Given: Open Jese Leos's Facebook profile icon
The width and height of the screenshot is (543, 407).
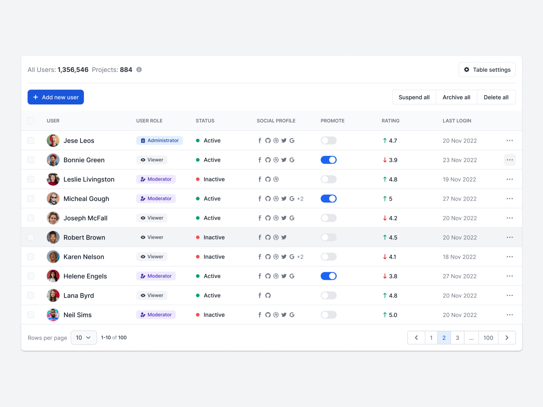Looking at the screenshot, I should pyautogui.click(x=260, y=140).
